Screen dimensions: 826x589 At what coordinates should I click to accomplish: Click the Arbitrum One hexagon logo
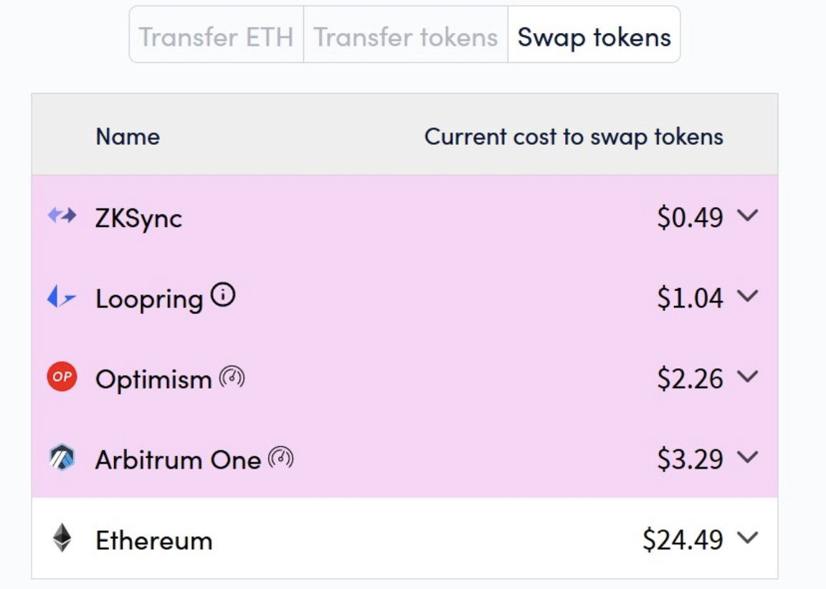62,457
